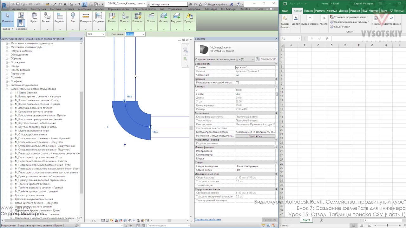Open the Смещение offset dropdown
The height and width of the screenshot is (228, 406).
(143, 34)
